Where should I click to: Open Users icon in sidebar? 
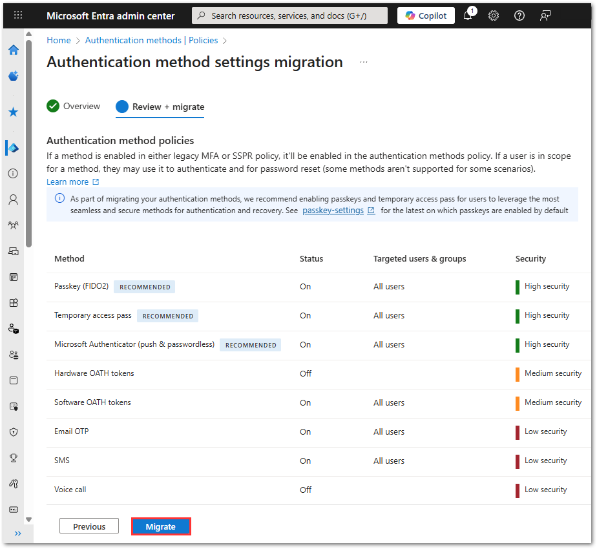tap(13, 200)
